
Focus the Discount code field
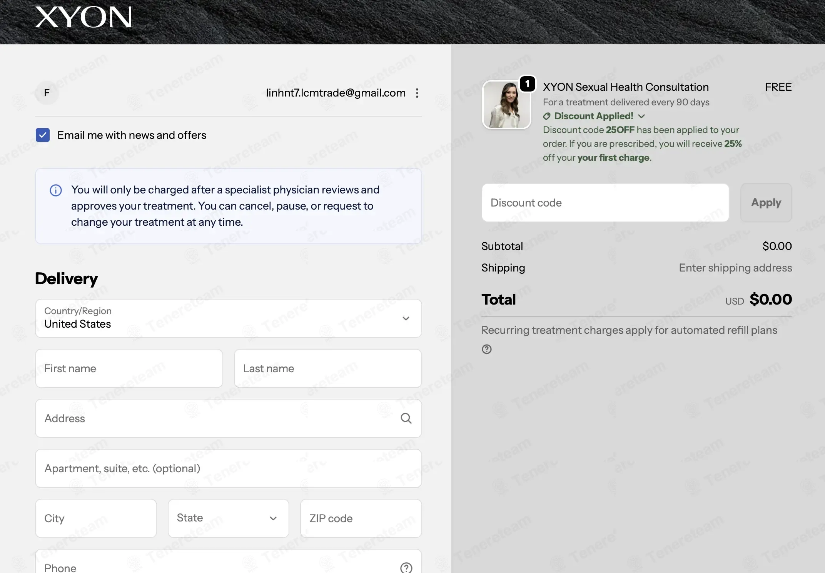[x=605, y=203]
